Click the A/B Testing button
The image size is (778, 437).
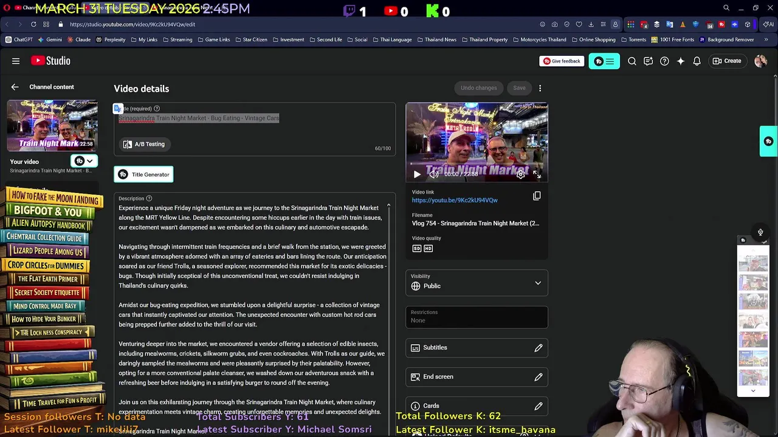(x=144, y=144)
